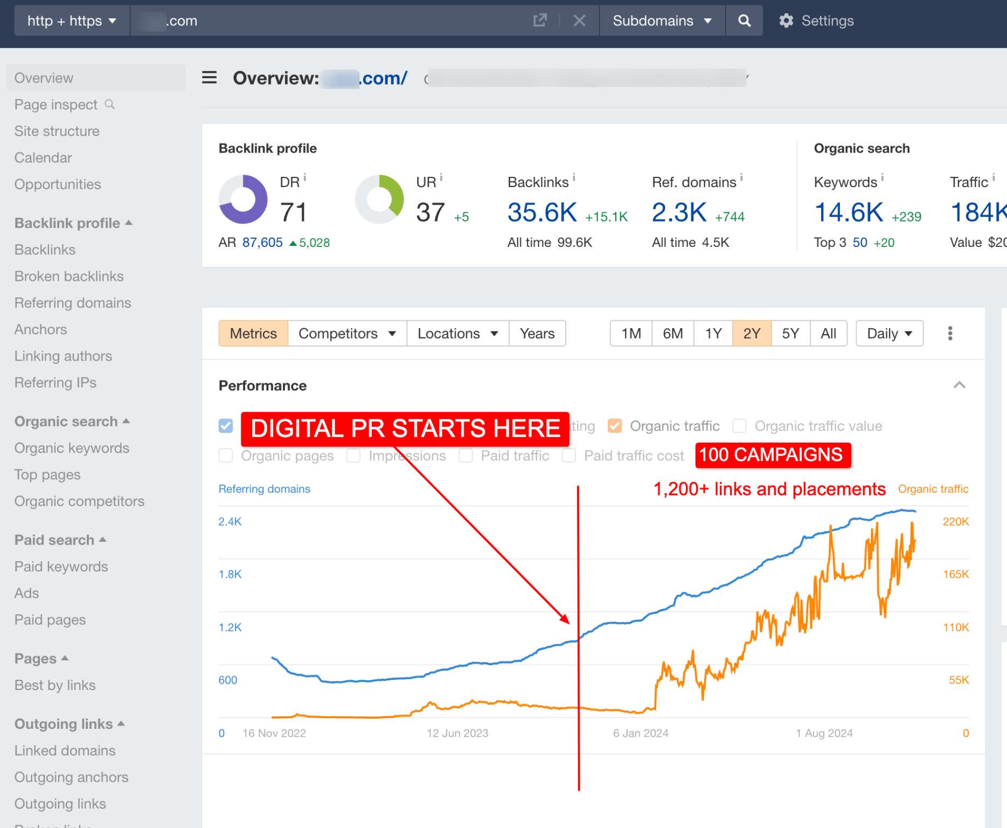The width and height of the screenshot is (1007, 828).
Task: Set time range to 1Y
Action: (713, 333)
